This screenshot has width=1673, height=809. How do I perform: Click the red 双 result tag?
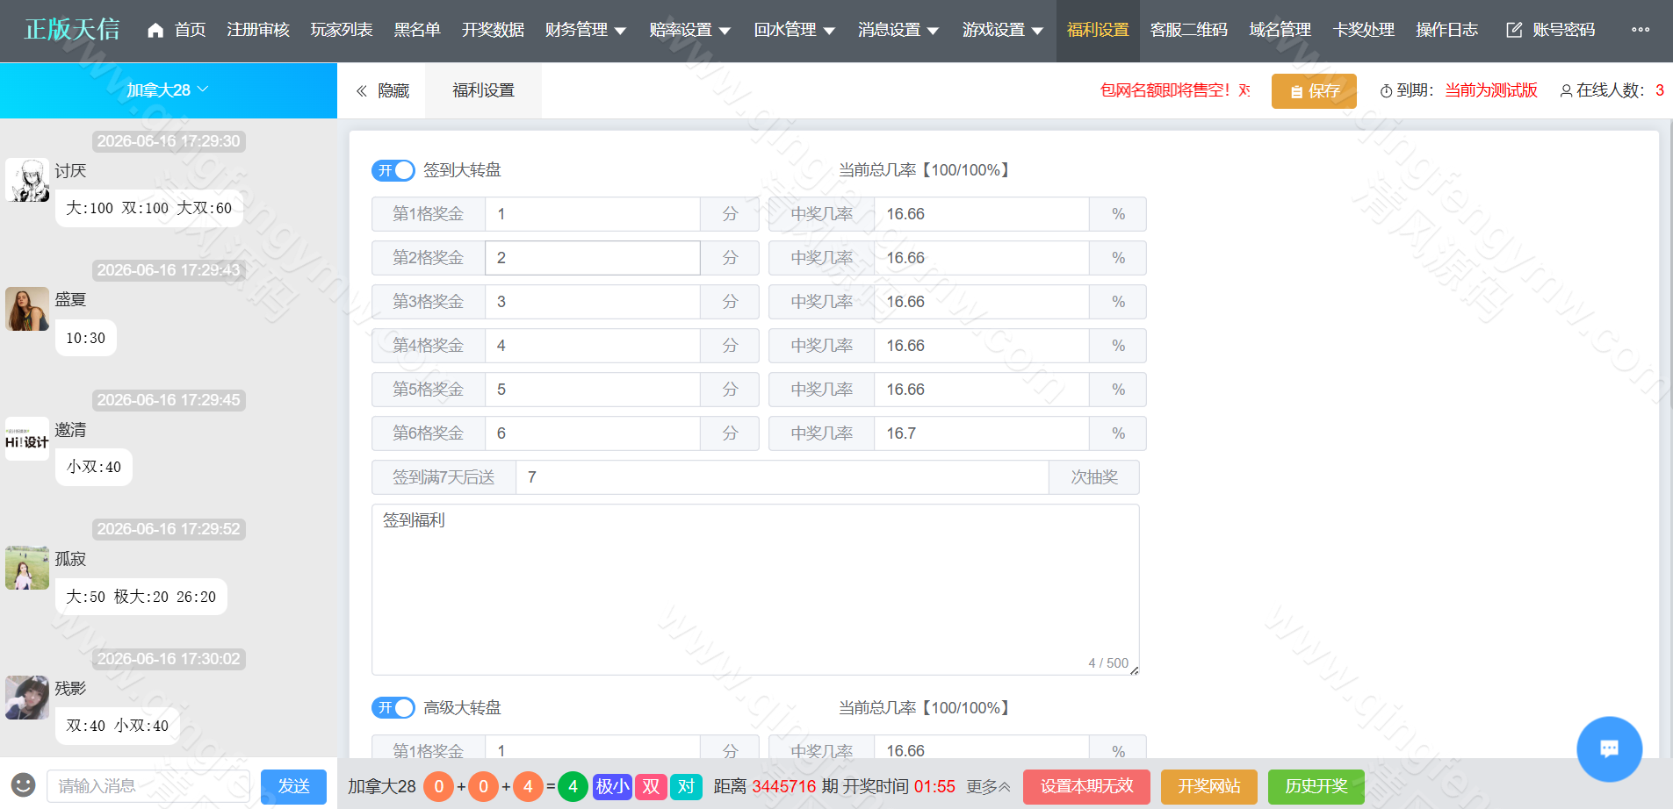point(651,786)
